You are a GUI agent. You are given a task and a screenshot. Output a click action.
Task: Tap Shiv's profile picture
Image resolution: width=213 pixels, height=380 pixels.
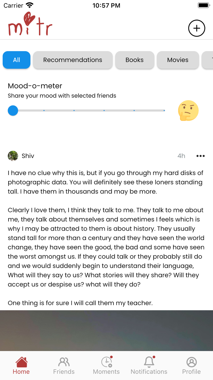click(13, 156)
